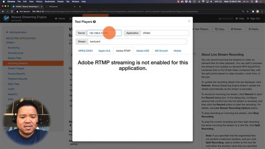Go back in Chrome
This screenshot has height=149, width=265.
[3, 12]
